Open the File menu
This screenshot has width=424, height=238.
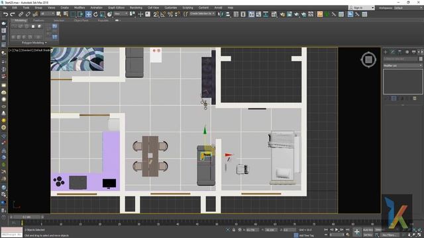(5, 7)
